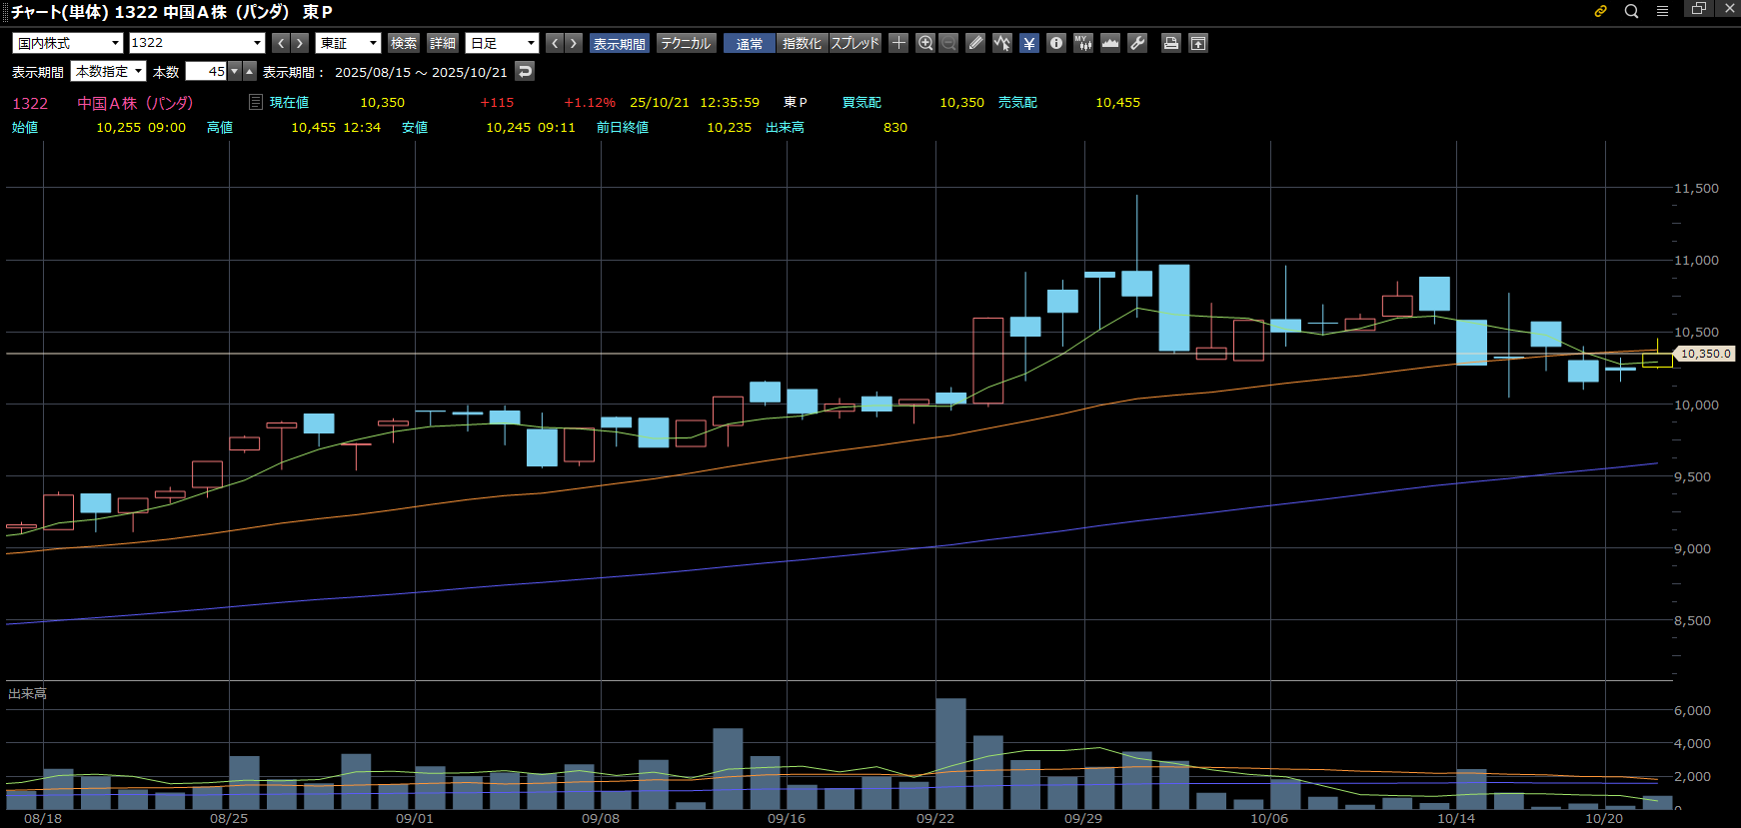Click the 10,350.0 current price marker
This screenshot has width=1741, height=828.
click(x=1705, y=354)
